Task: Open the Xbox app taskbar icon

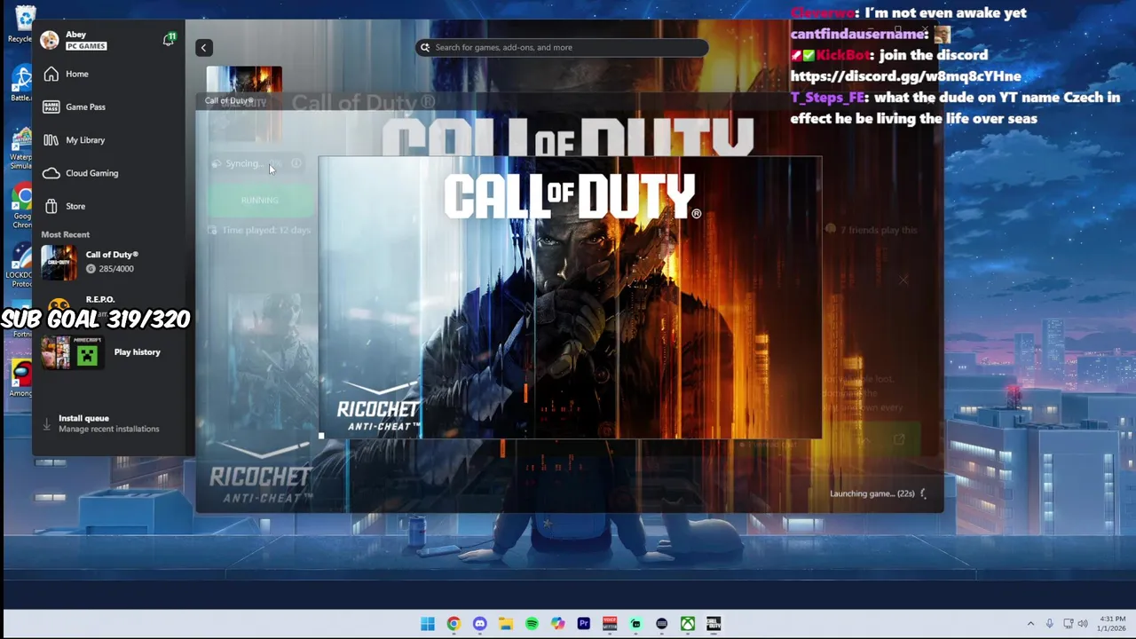Action: click(688, 624)
